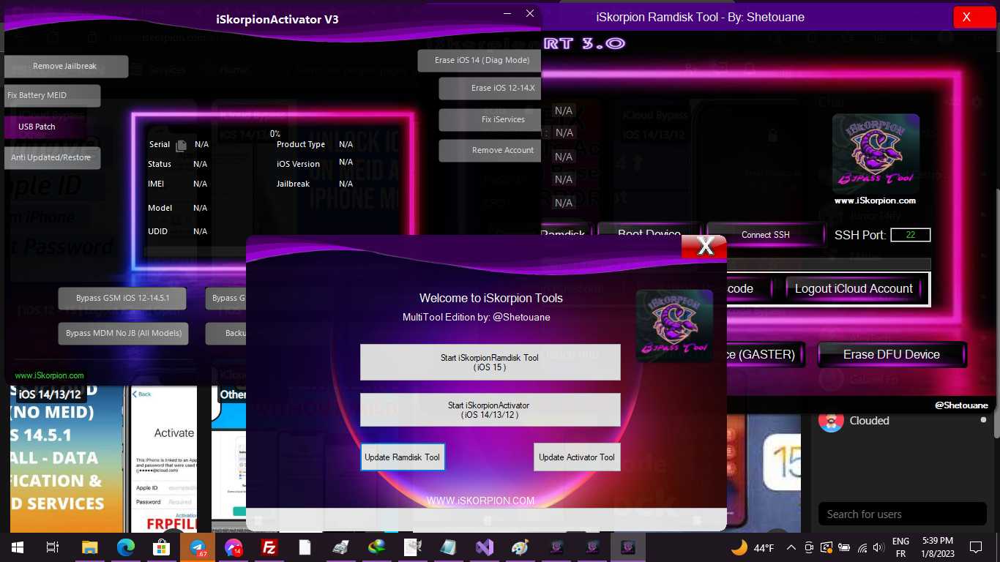Image resolution: width=1000 pixels, height=562 pixels.
Task: Click the iSkorpion logo in the Welcome dialog
Action: (674, 325)
